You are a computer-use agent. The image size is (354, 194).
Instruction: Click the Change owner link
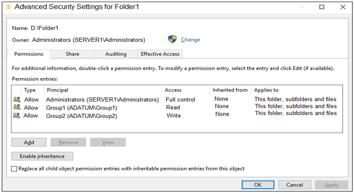[x=190, y=40]
